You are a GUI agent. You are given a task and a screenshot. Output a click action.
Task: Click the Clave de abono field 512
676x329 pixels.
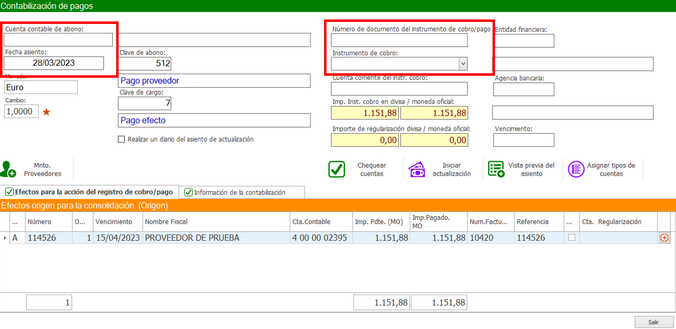coord(145,64)
